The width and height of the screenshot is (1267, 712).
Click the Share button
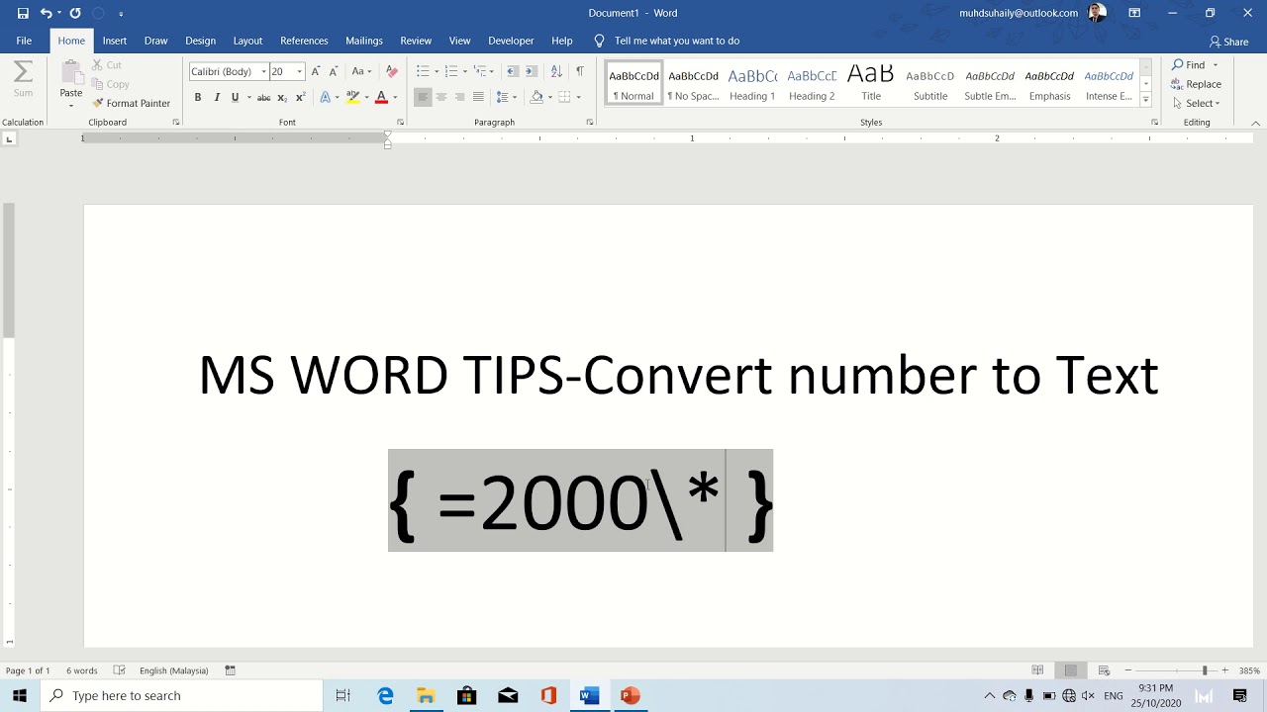pos(1228,42)
